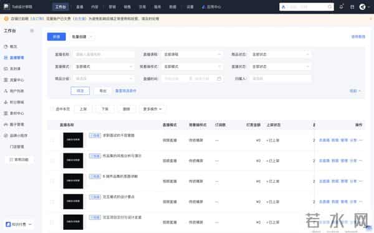Tick the 选中本页 checkbox
The height and width of the screenshot is (233, 374).
[52, 109]
